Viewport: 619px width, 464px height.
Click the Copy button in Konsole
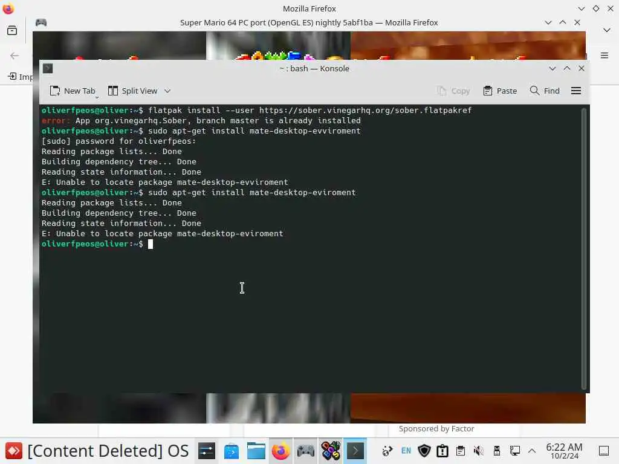click(453, 91)
